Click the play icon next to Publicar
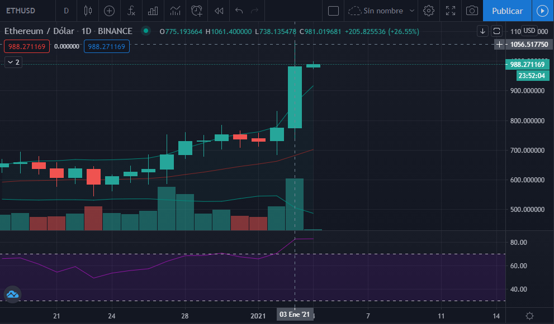554x324 pixels. click(x=542, y=11)
